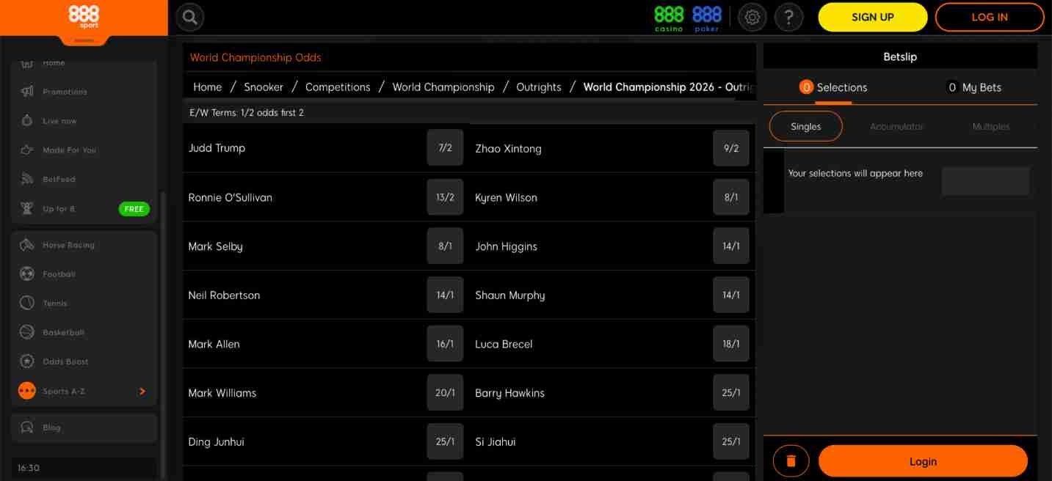This screenshot has width=1052, height=481.
Task: Select Barry Hawkins 25/1 odds
Action: (731, 392)
